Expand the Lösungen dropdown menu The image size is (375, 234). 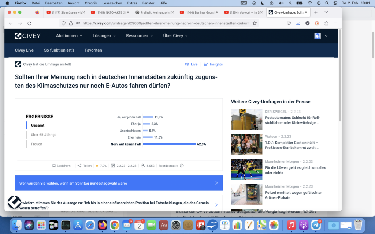(104, 36)
